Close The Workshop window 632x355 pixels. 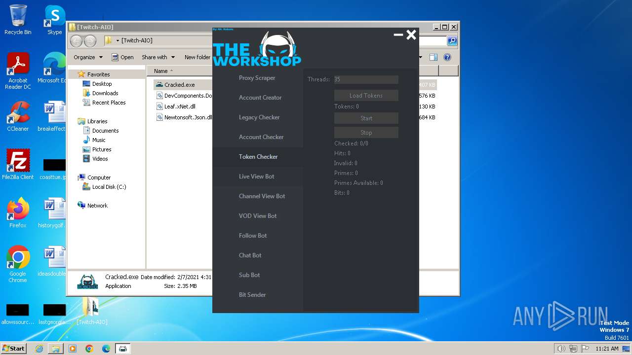click(x=411, y=35)
